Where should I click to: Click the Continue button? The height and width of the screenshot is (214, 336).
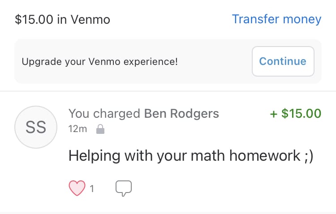(283, 61)
